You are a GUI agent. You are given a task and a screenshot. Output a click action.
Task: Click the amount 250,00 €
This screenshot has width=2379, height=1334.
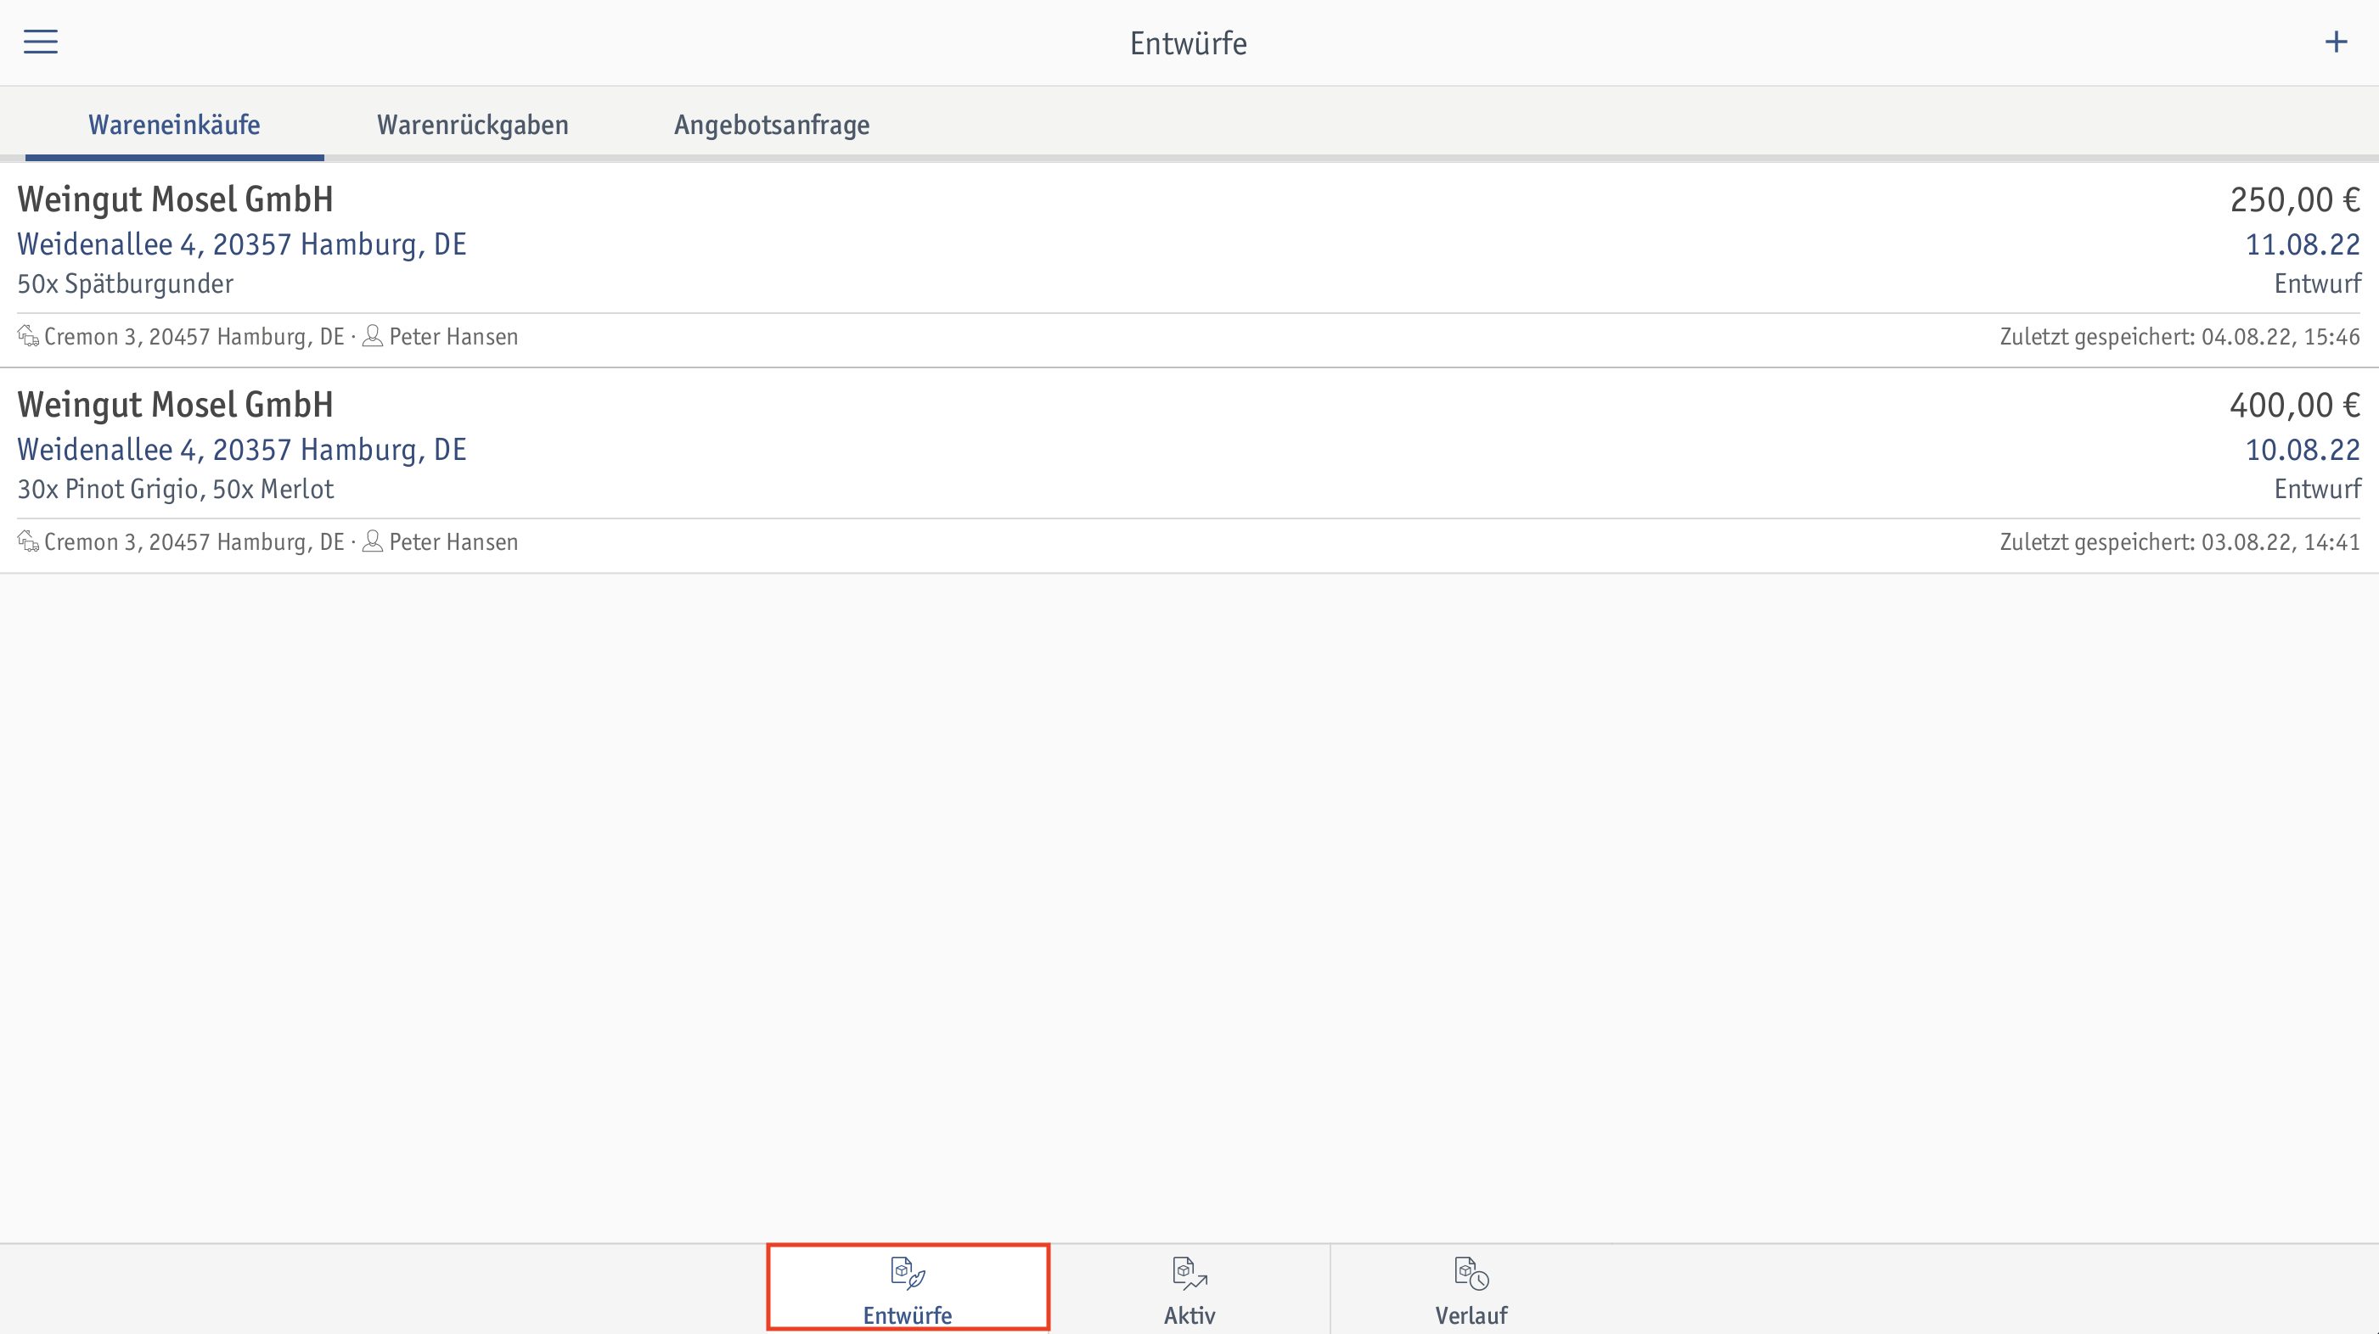pos(2295,199)
